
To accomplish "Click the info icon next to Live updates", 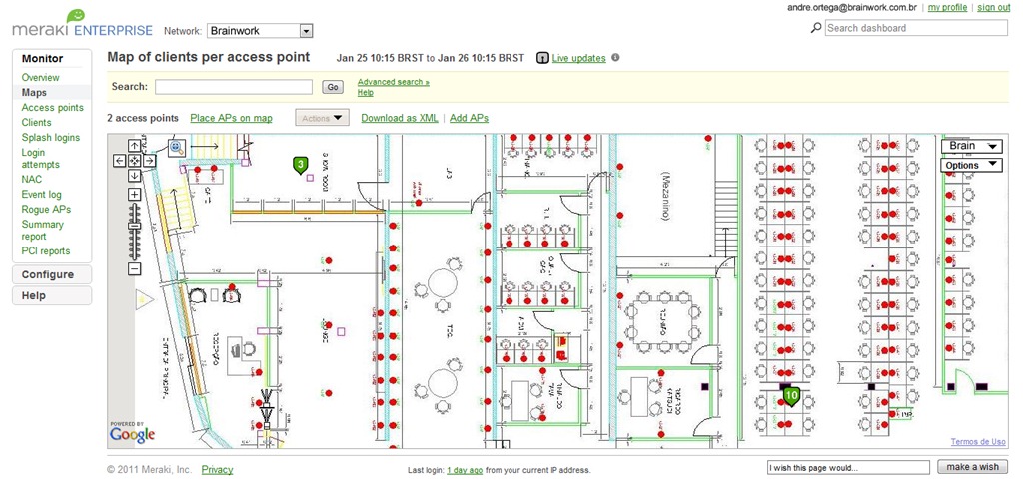I will pyautogui.click(x=615, y=57).
